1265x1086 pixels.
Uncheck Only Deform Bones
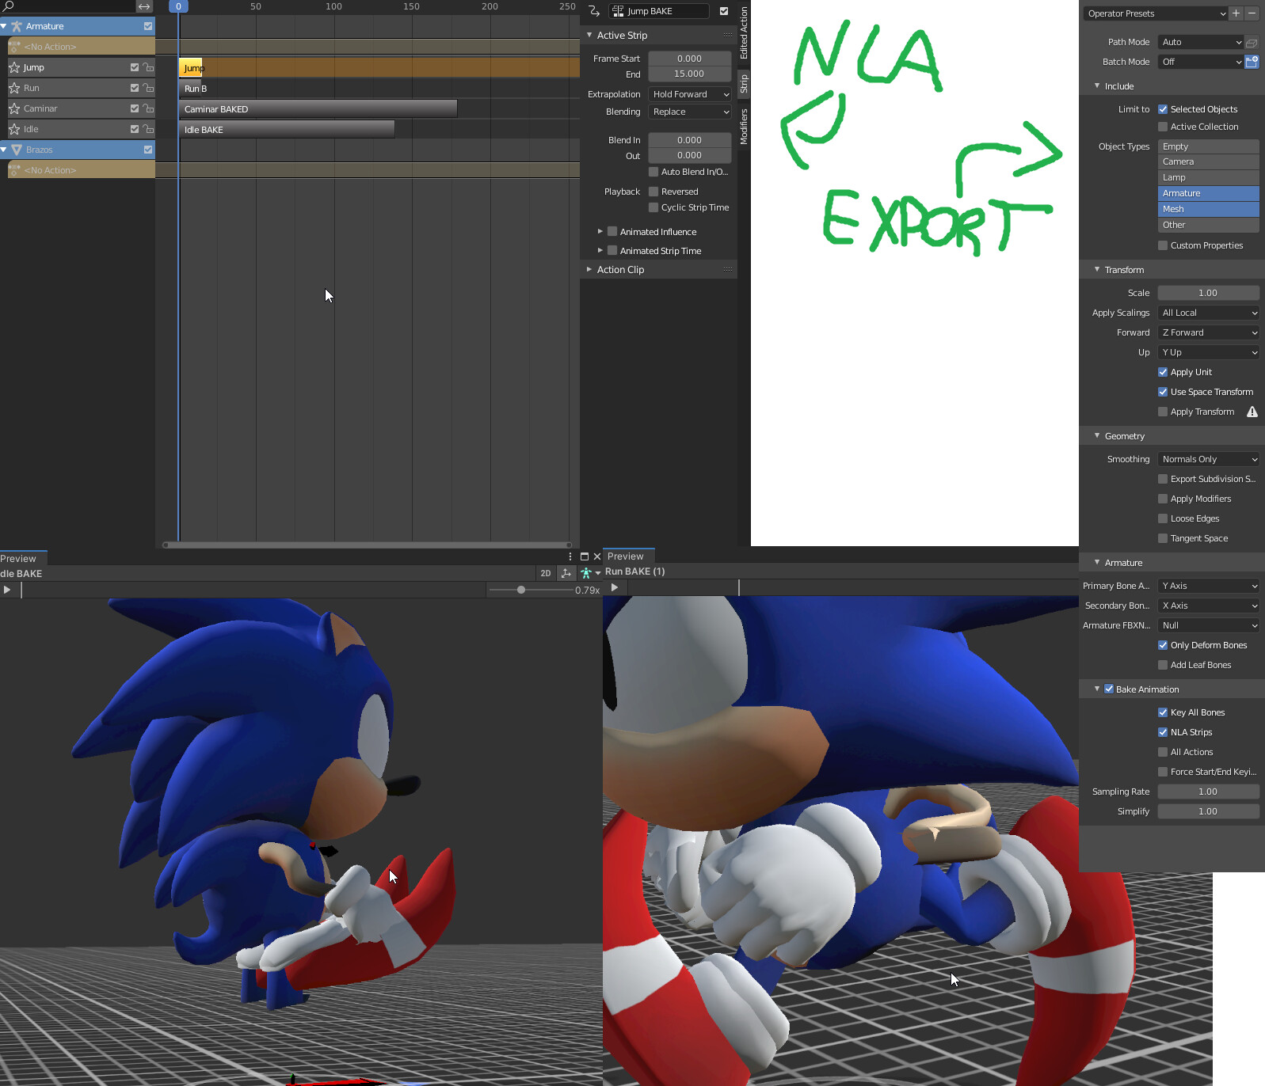[x=1163, y=645]
